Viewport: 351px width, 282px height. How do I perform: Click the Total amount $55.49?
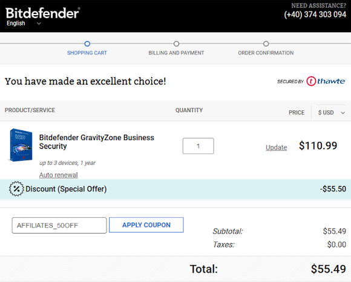coord(329,269)
